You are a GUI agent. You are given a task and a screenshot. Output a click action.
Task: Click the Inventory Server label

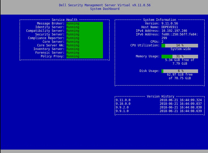pyautogui.click(x=49, y=49)
